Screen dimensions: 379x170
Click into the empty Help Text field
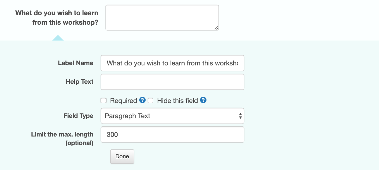point(172,82)
